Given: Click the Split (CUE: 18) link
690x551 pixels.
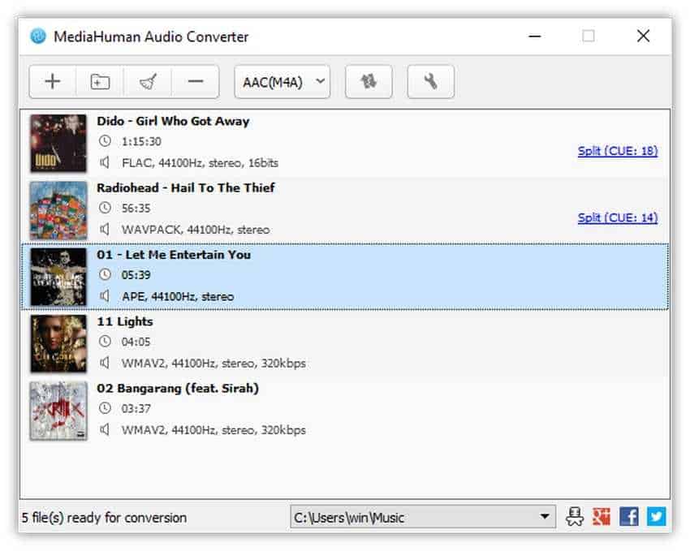Looking at the screenshot, I should point(618,151).
